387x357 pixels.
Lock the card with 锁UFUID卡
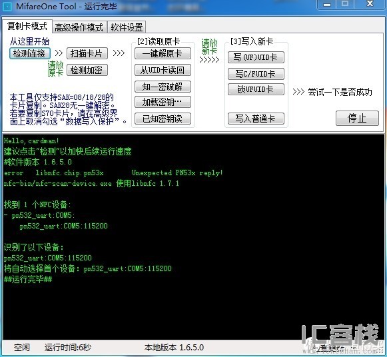click(x=256, y=89)
